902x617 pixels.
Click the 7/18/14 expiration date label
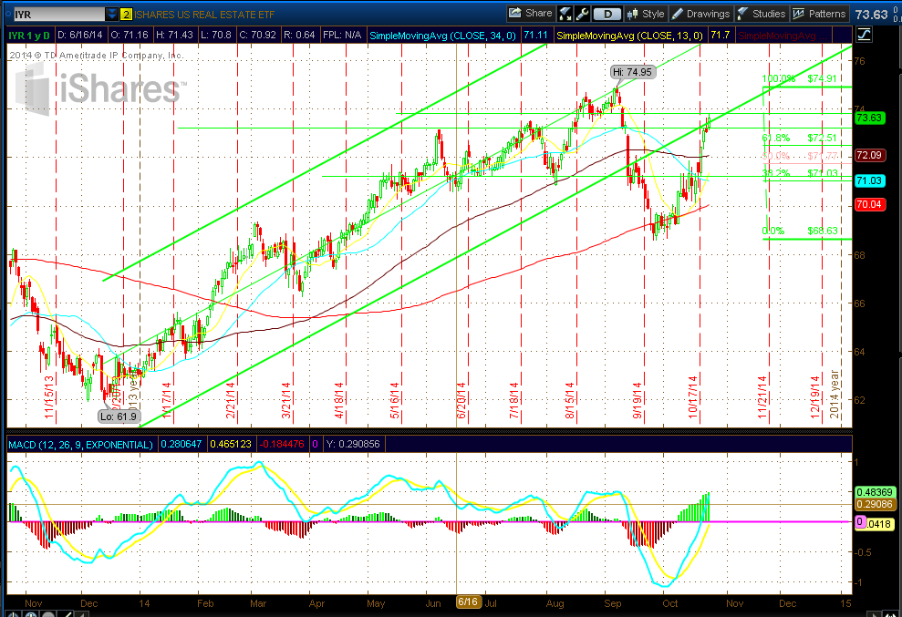coord(513,401)
